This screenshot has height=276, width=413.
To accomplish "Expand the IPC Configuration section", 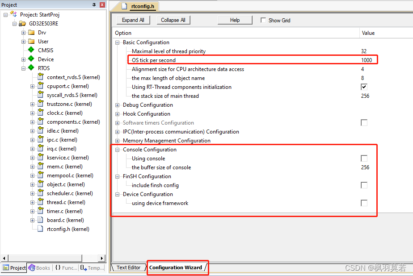I will click(118, 132).
